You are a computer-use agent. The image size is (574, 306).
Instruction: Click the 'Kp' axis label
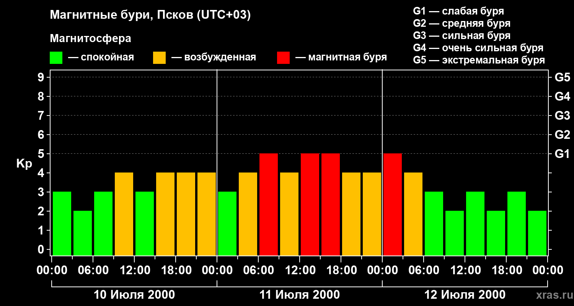24,164
